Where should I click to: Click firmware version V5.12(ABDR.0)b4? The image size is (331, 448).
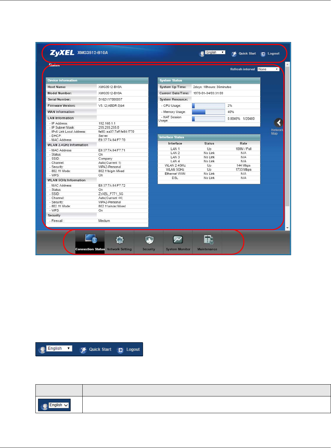pos(111,106)
